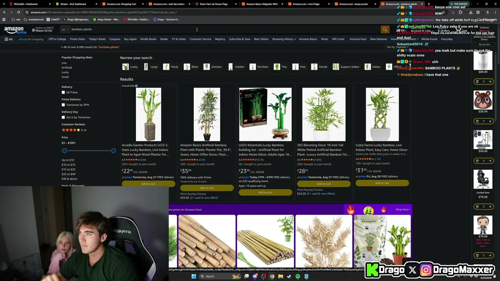
Task: Click the Ask Gemini button
Action: tap(460, 4)
